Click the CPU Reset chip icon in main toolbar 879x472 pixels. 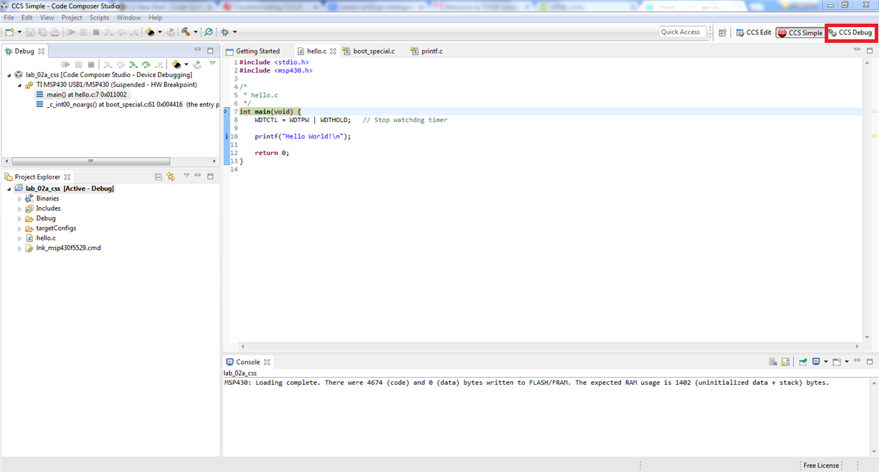[150, 32]
